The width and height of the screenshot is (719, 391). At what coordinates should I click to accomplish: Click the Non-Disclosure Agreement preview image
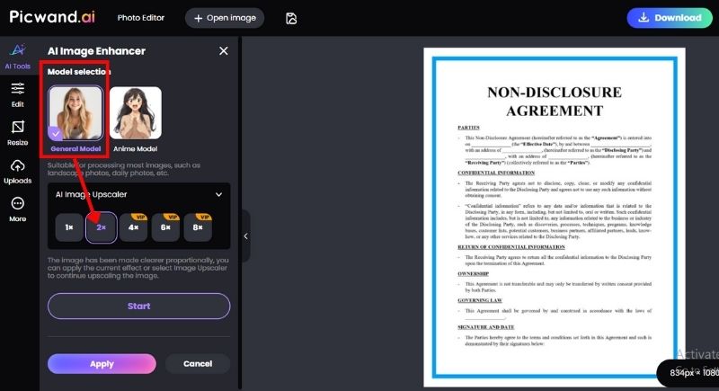553,216
